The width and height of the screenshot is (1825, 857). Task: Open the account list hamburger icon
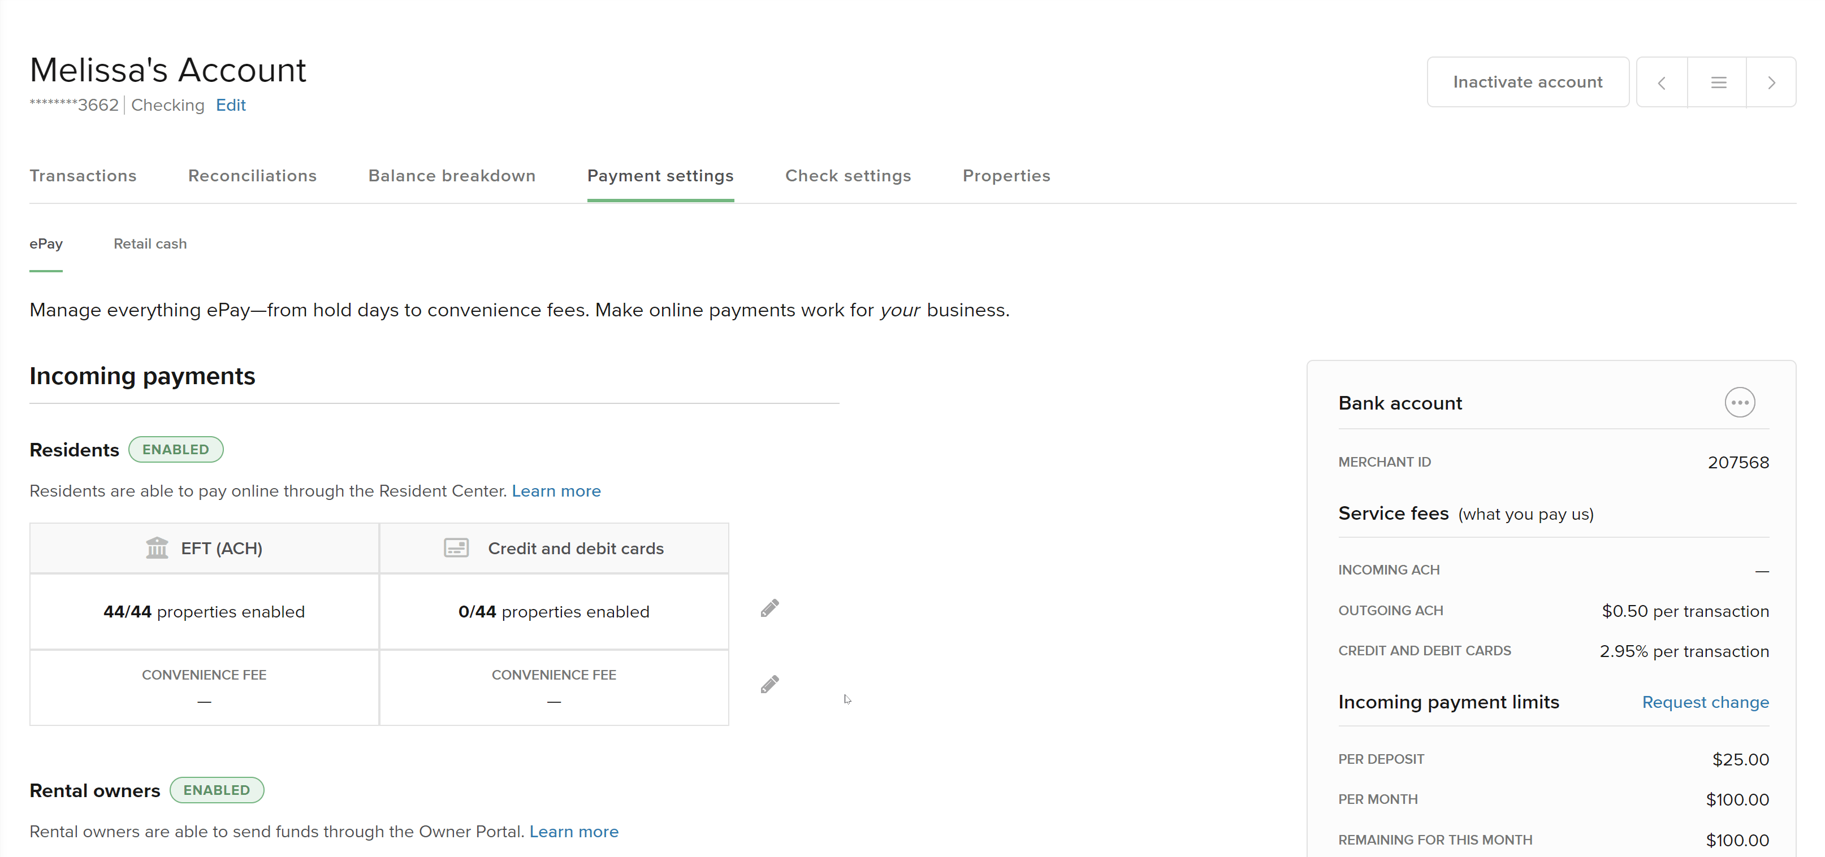coord(1718,83)
